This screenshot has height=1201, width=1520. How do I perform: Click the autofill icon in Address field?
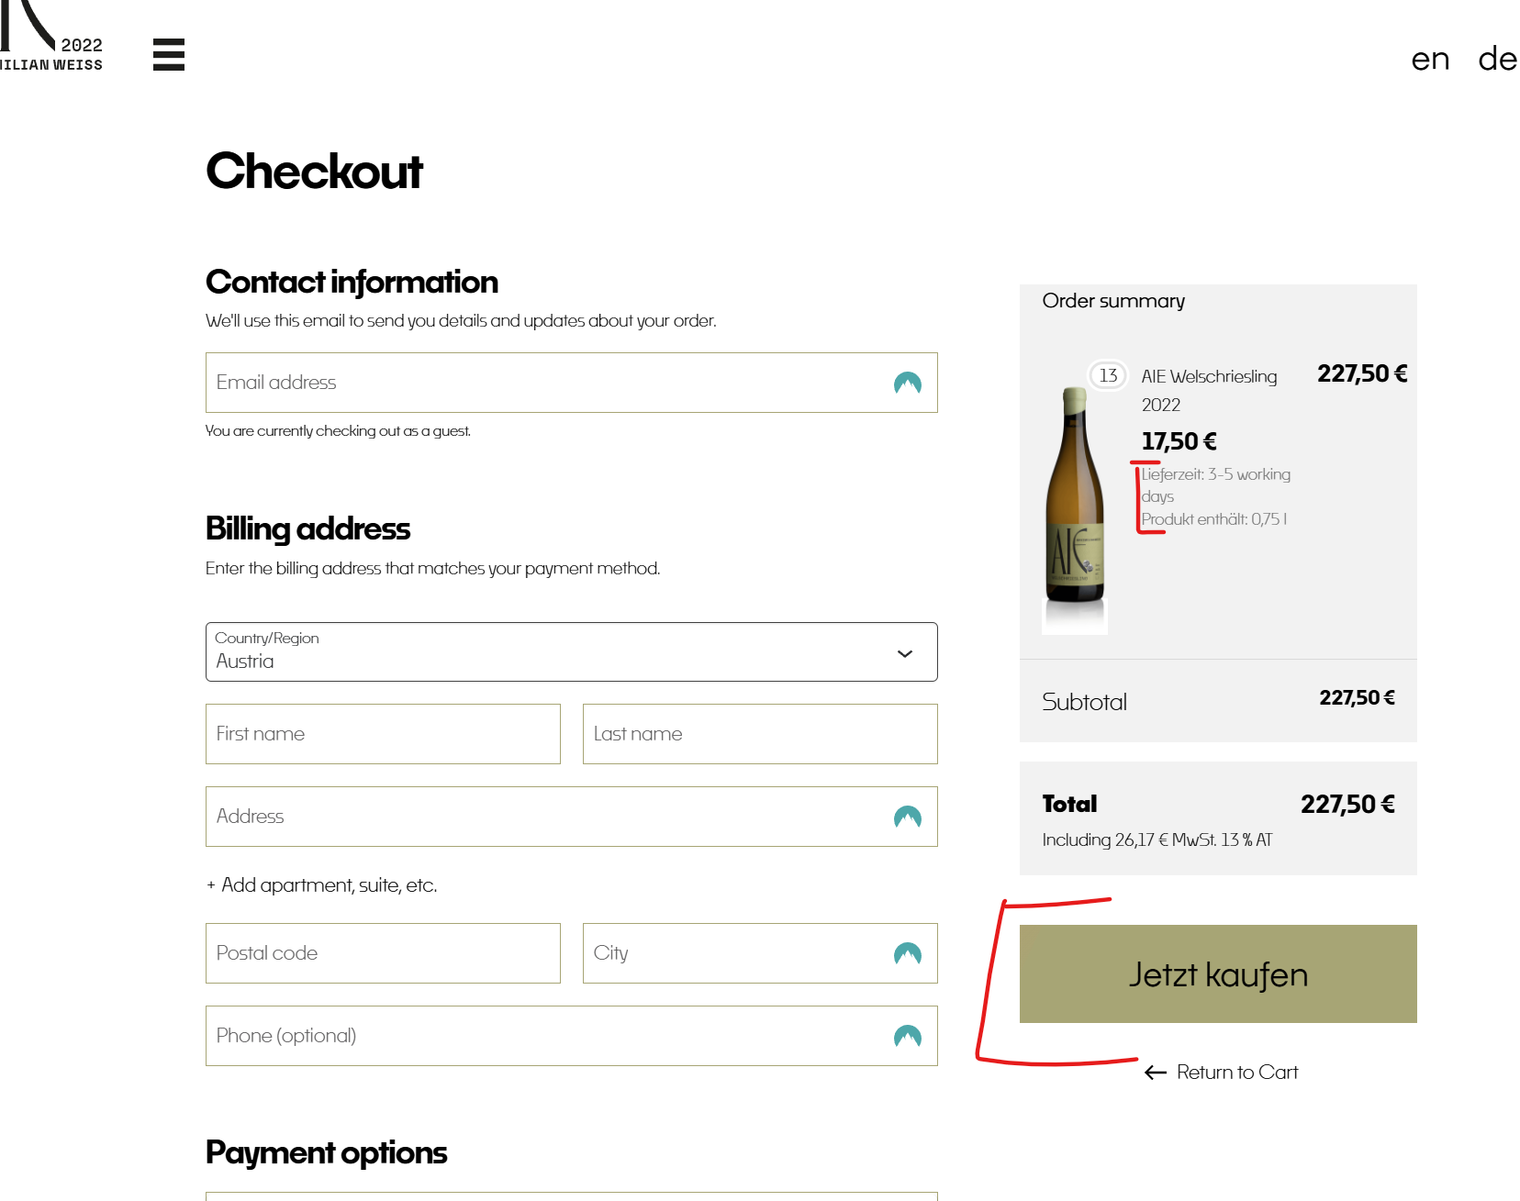[907, 817]
